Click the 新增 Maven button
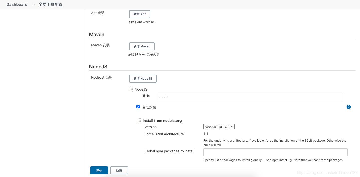Viewport: 360px width, 177px height. tap(142, 46)
